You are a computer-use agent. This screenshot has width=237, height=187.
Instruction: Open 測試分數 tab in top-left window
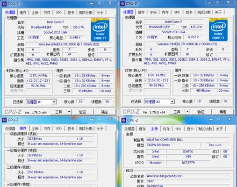[86, 13]
